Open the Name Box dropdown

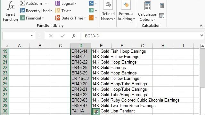32,35
